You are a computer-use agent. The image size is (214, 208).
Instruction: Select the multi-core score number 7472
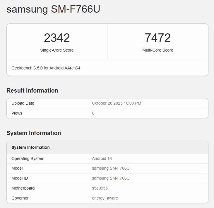157,38
